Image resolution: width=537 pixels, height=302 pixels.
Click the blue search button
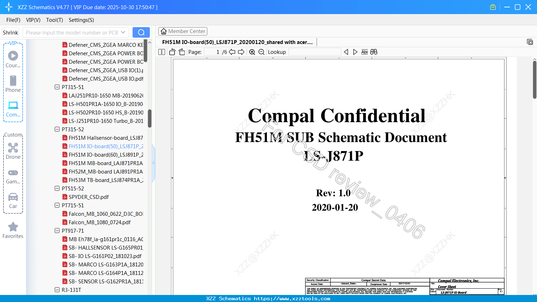tap(141, 32)
